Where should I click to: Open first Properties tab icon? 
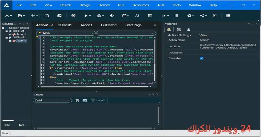click(169, 30)
